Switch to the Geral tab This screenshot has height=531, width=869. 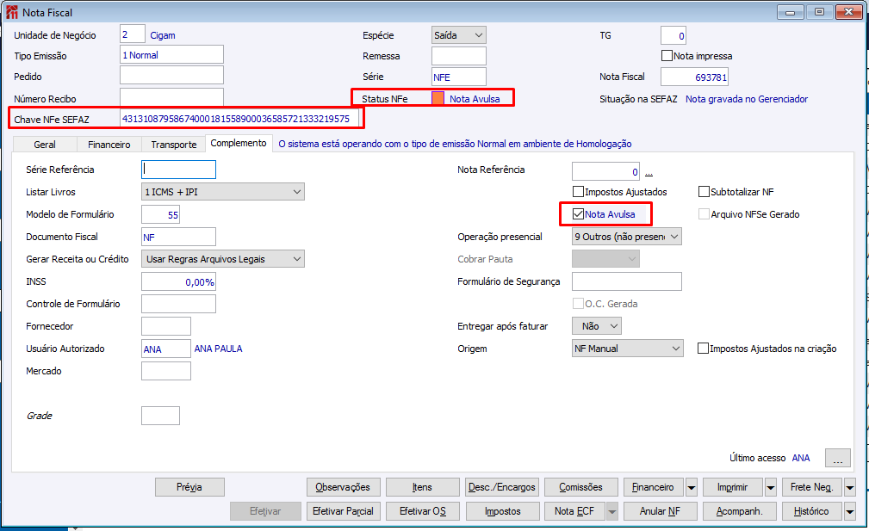click(44, 145)
